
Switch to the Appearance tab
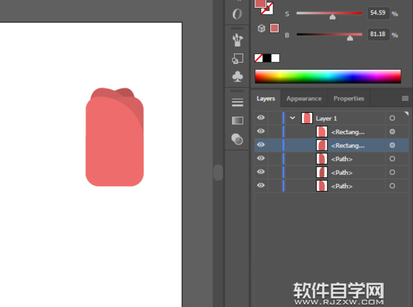[x=304, y=98]
